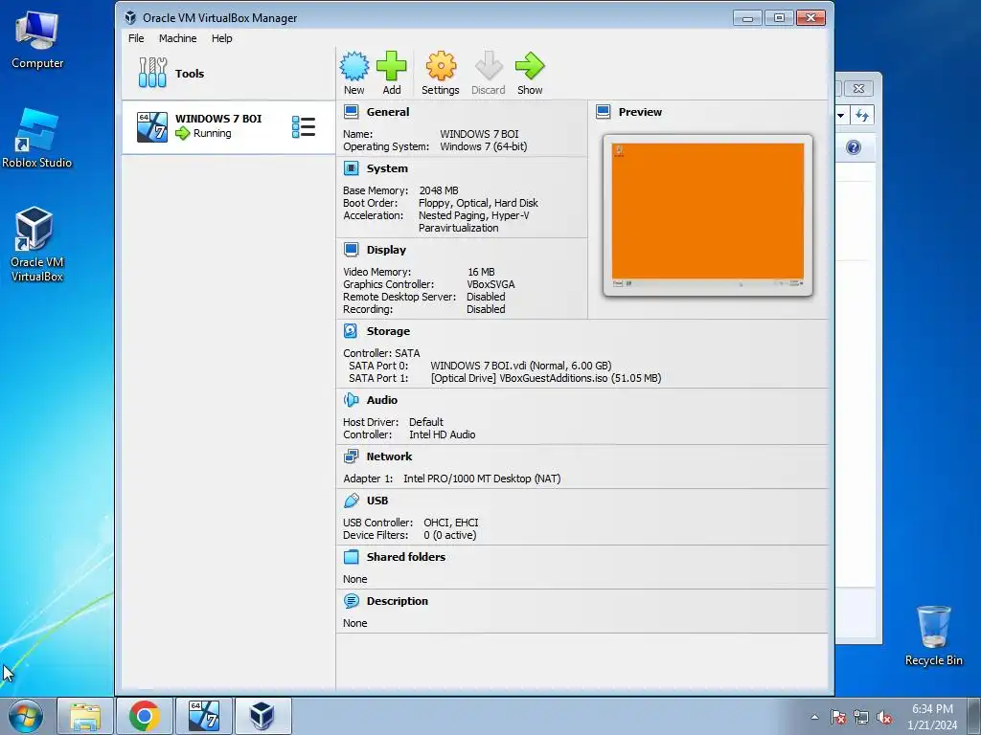Click the OHCI, EHCI USB controller value
The height and width of the screenshot is (735, 981).
pyautogui.click(x=451, y=523)
